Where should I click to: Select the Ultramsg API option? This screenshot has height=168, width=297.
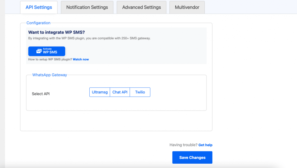click(x=100, y=92)
